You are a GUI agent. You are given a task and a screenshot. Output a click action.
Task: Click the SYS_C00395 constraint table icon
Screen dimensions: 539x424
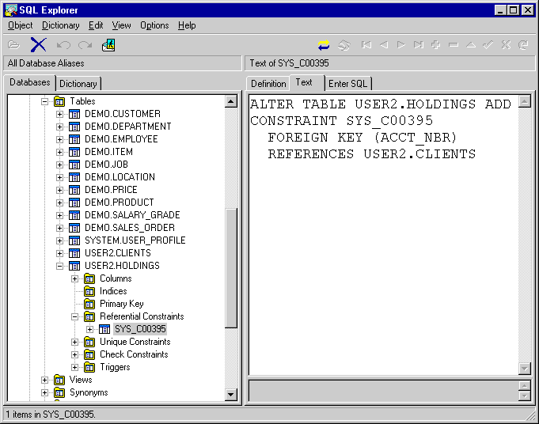104,329
